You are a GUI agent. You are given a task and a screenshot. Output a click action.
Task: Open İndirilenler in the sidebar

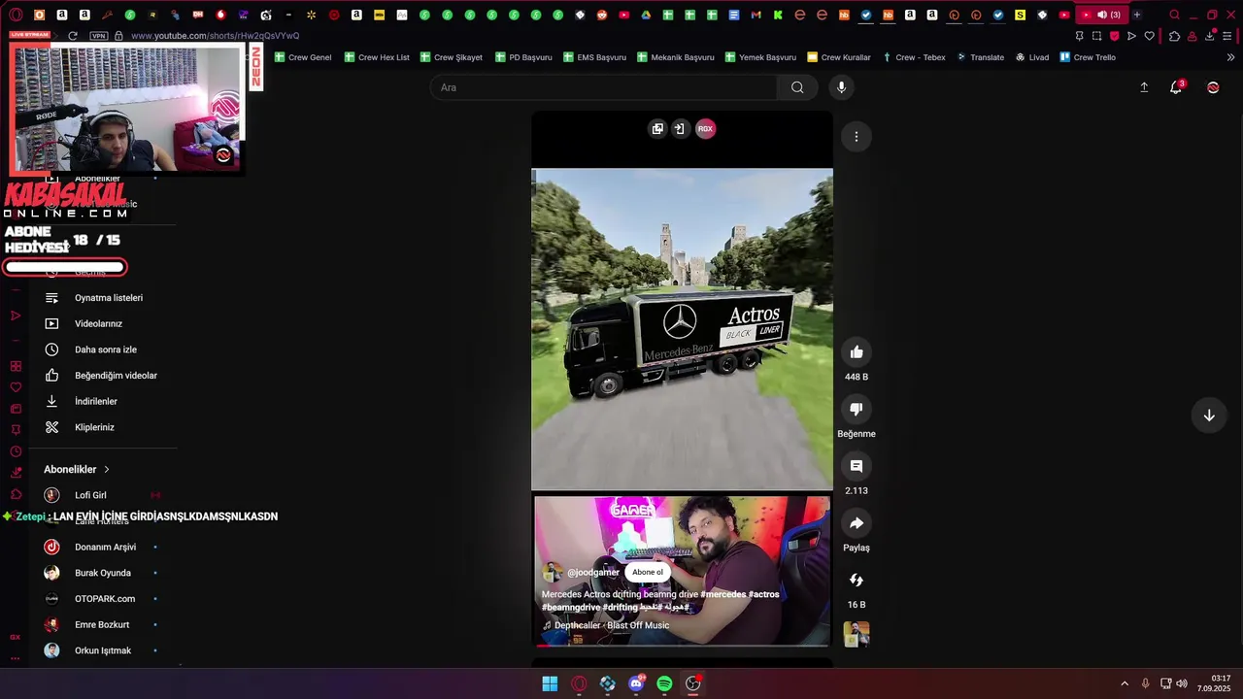coord(102,401)
